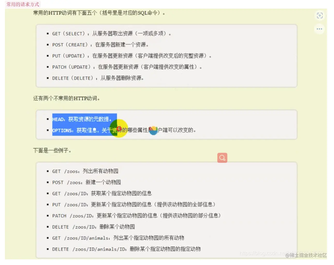Screen dimensions: 334x265
Task: Click the line DELETE /zoos/ID/animals/ID
Action: click(127, 249)
